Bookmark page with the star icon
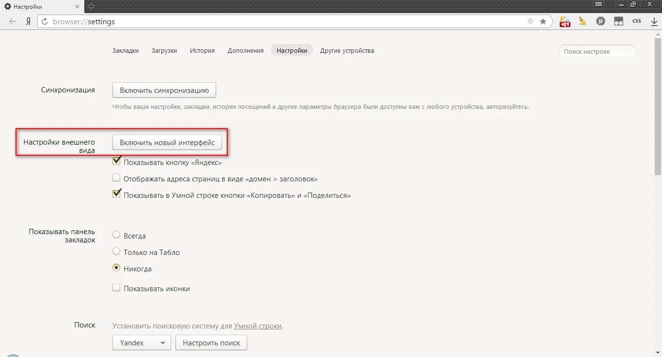Screen dimensions: 662x357 point(543,21)
